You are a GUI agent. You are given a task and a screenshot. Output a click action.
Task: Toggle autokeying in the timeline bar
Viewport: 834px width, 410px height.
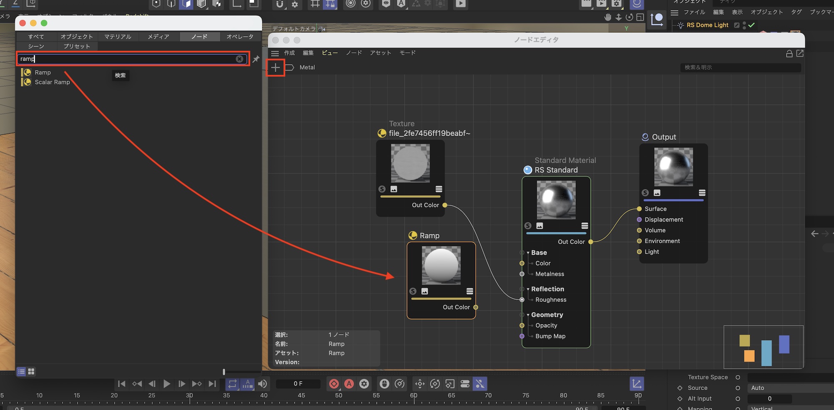(x=349, y=384)
